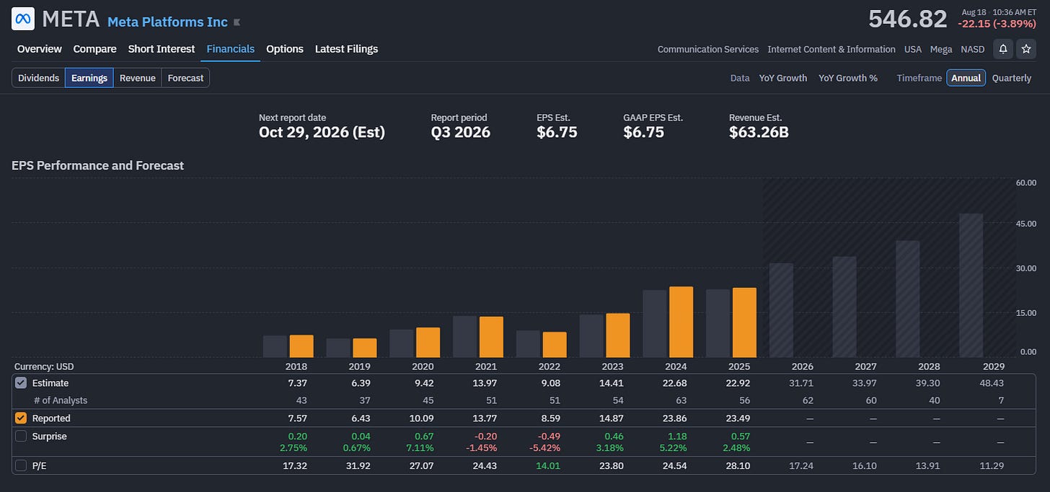
Task: Click the EPS Performance and Forecast heading
Action: click(97, 165)
